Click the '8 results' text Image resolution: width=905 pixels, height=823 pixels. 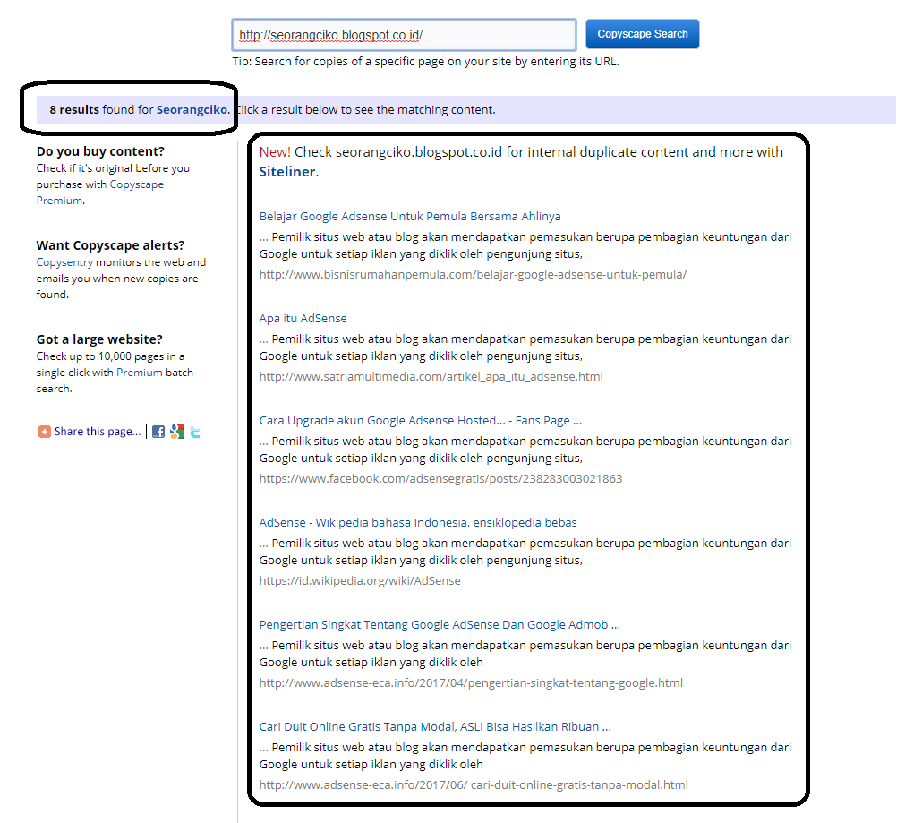click(74, 110)
